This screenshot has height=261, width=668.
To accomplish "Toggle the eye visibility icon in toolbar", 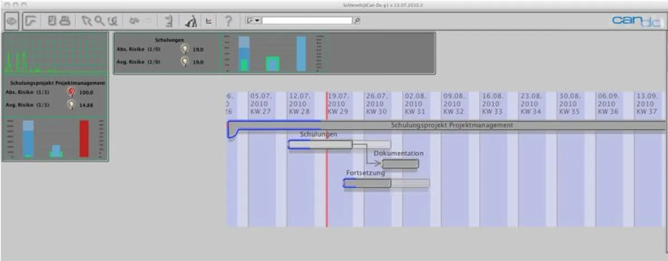I will click(11, 21).
